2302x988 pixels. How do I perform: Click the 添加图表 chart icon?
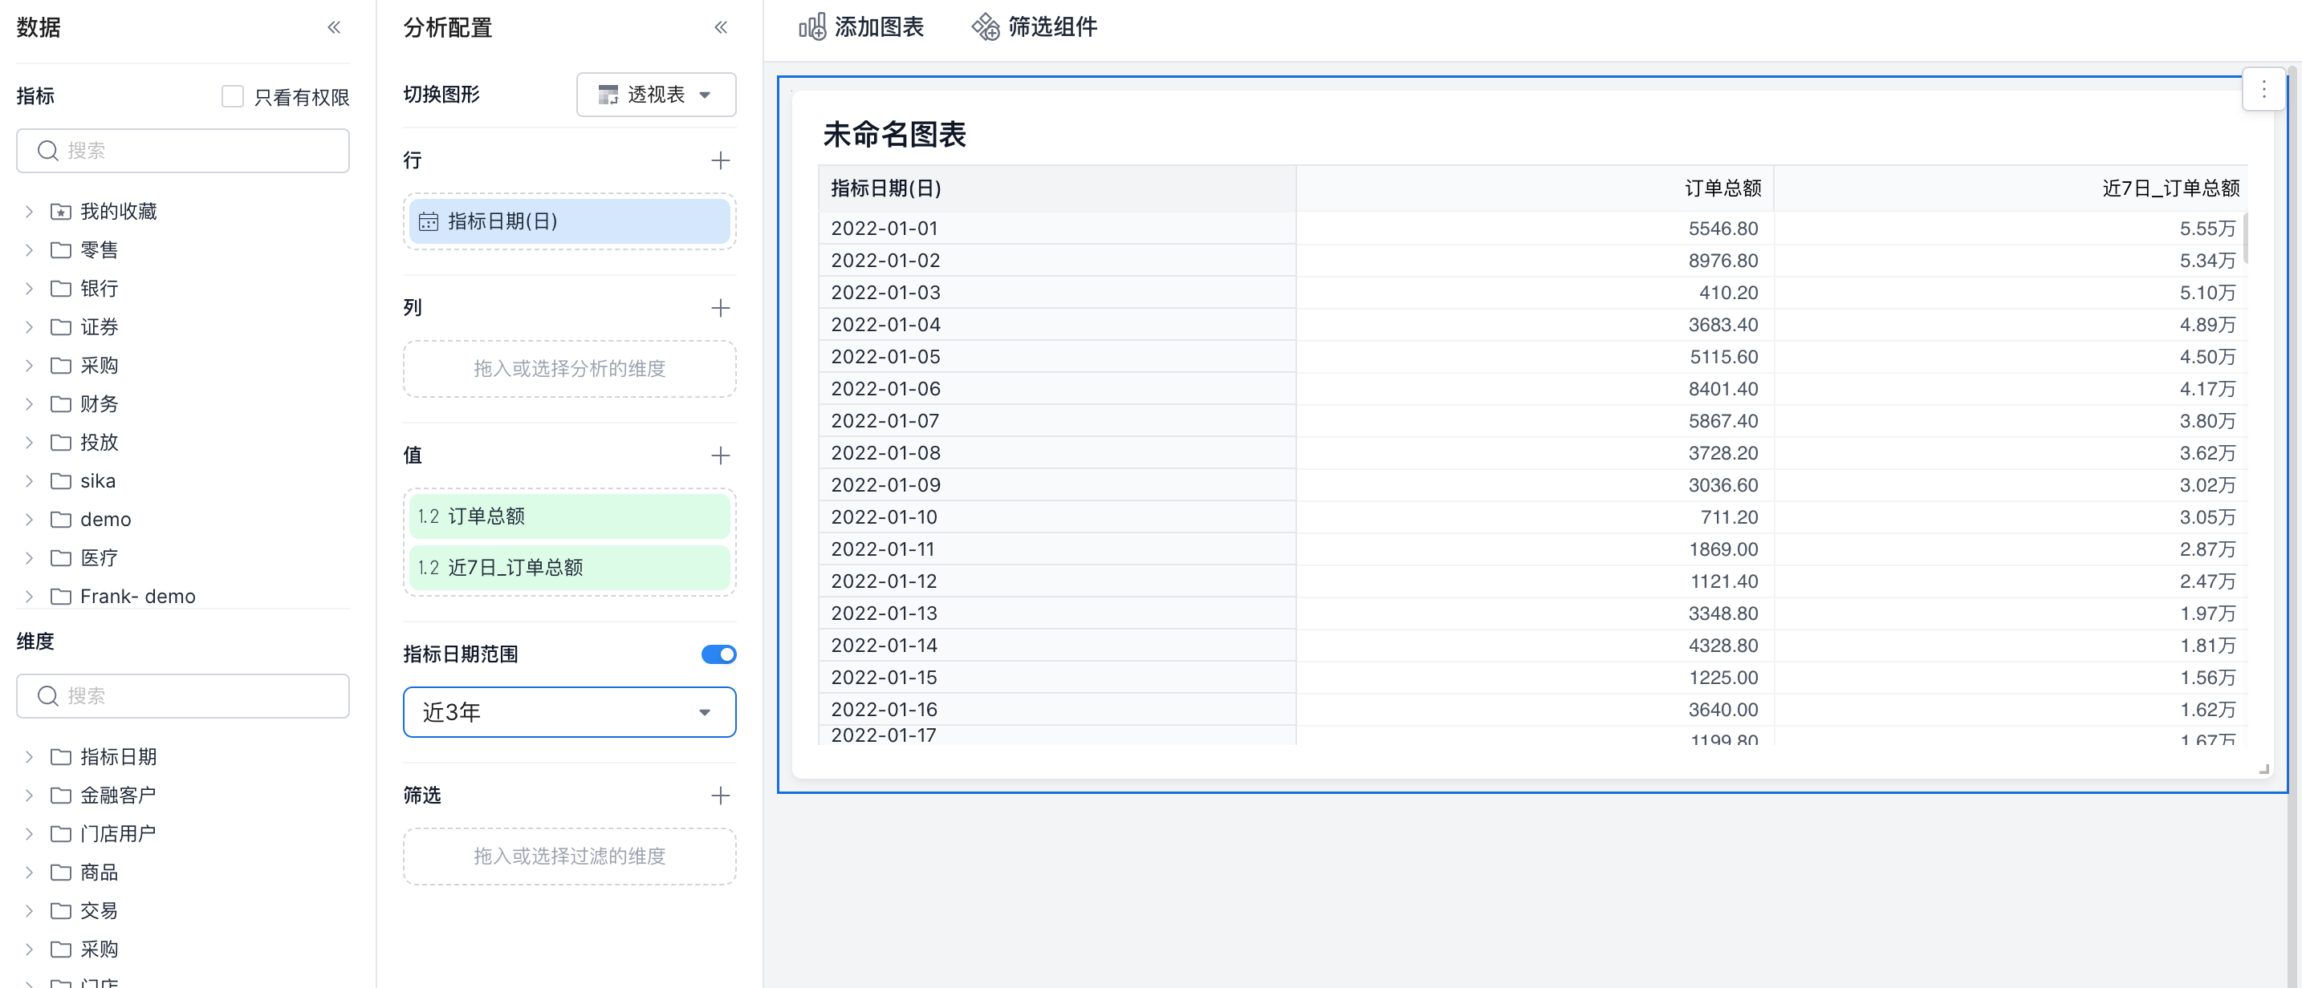811,26
